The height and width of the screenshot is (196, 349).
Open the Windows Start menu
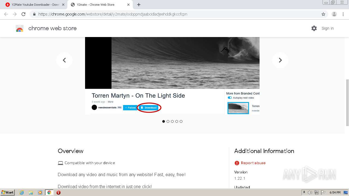8,192
